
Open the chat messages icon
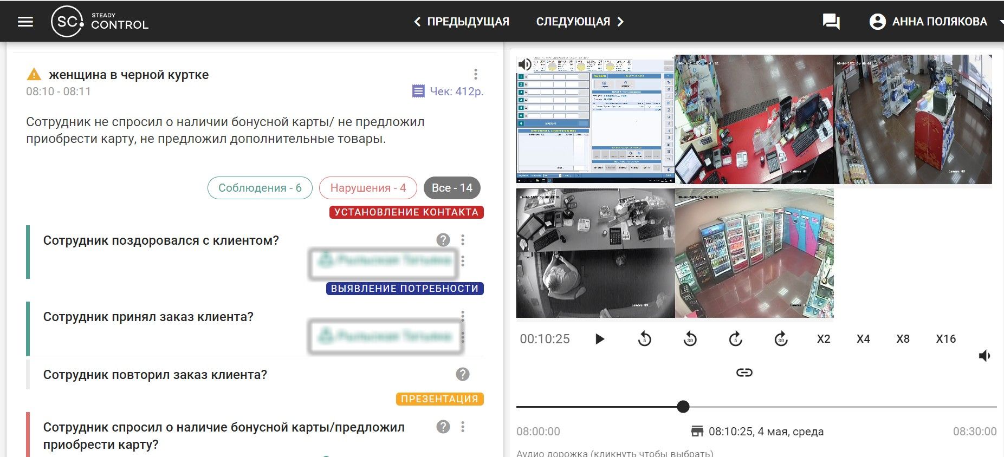tap(831, 22)
